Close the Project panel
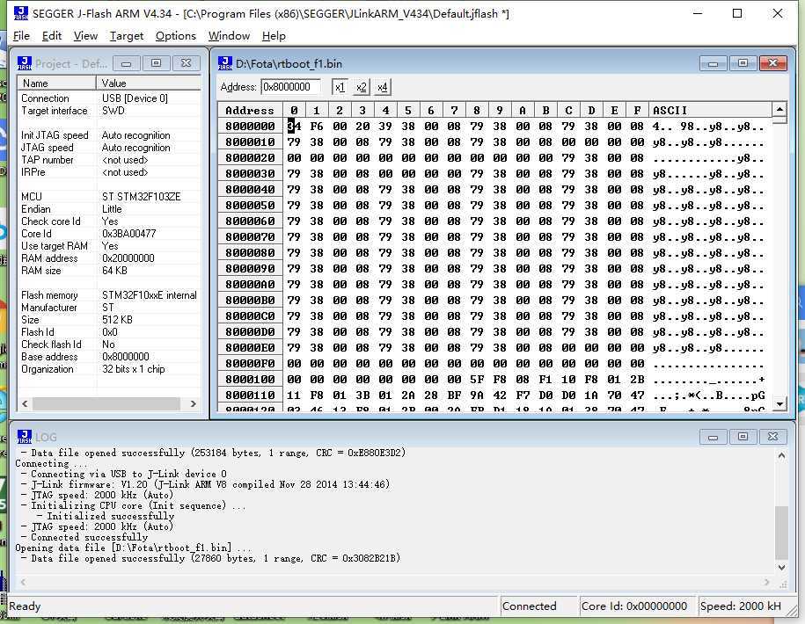Screen dimensions: 805x624 click(x=186, y=63)
